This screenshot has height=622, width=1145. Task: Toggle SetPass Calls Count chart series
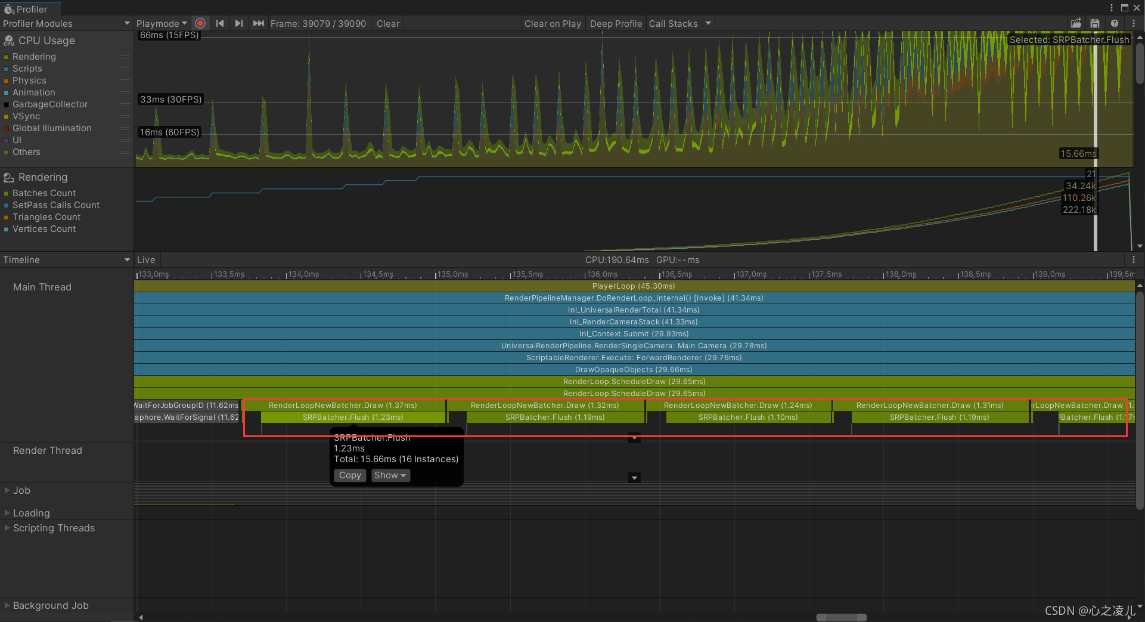pyautogui.click(x=6, y=205)
